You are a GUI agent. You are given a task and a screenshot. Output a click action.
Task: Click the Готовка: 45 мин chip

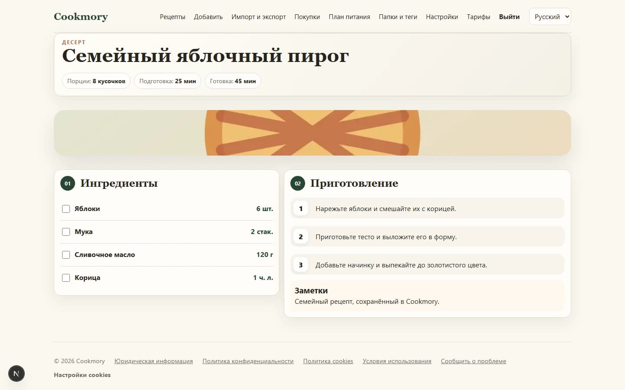click(233, 81)
